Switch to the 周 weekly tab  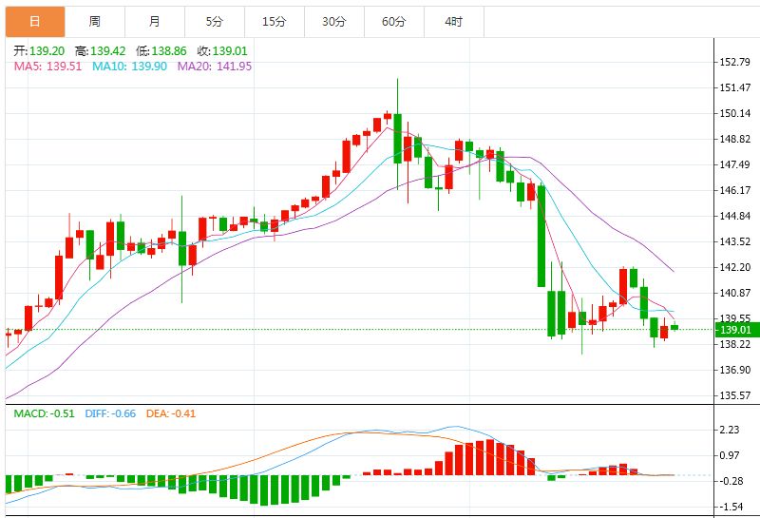pos(95,22)
